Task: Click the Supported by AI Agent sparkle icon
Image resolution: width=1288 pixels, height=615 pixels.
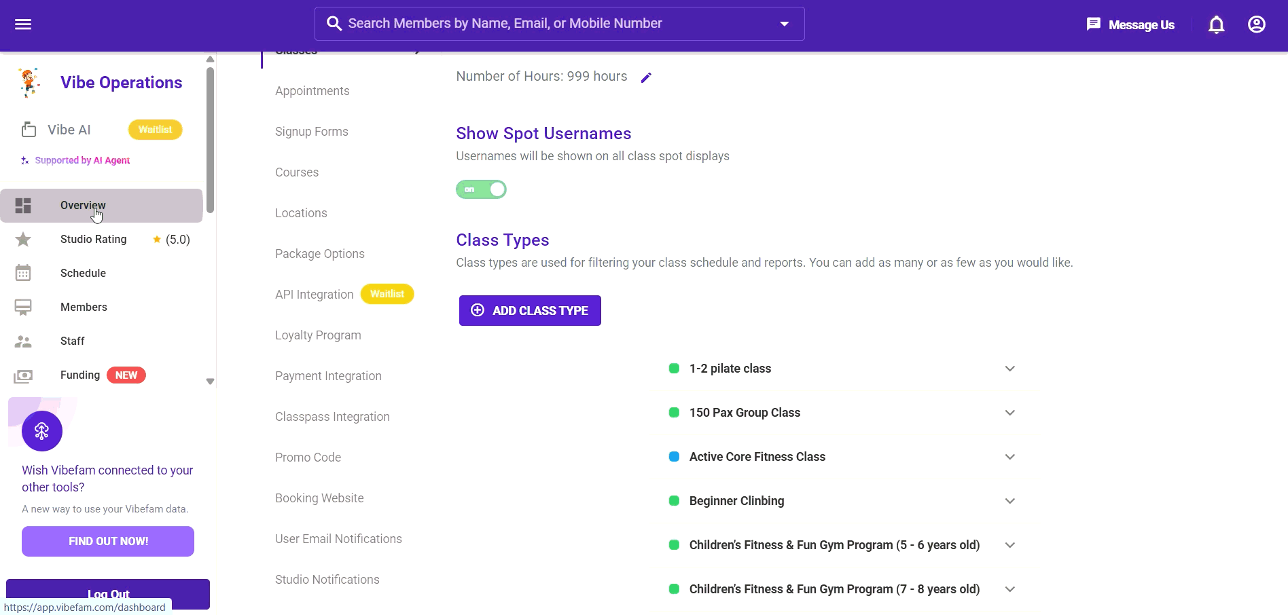Action: point(25,161)
